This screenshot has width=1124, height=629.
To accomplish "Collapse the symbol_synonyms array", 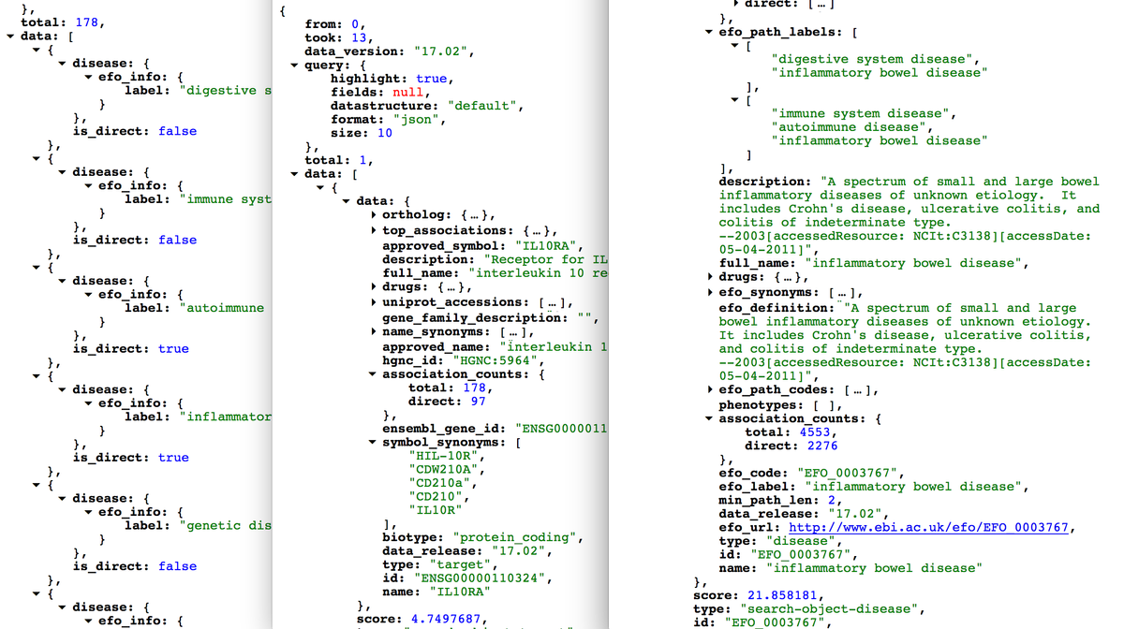I will click(x=375, y=442).
